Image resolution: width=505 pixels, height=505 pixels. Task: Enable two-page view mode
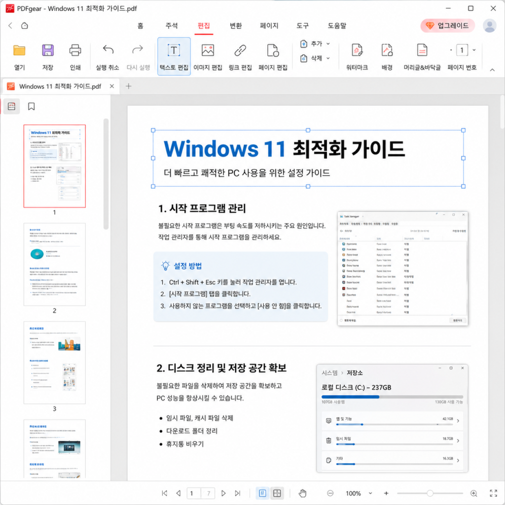click(x=277, y=493)
